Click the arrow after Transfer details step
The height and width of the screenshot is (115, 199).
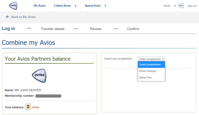[x=75, y=28]
